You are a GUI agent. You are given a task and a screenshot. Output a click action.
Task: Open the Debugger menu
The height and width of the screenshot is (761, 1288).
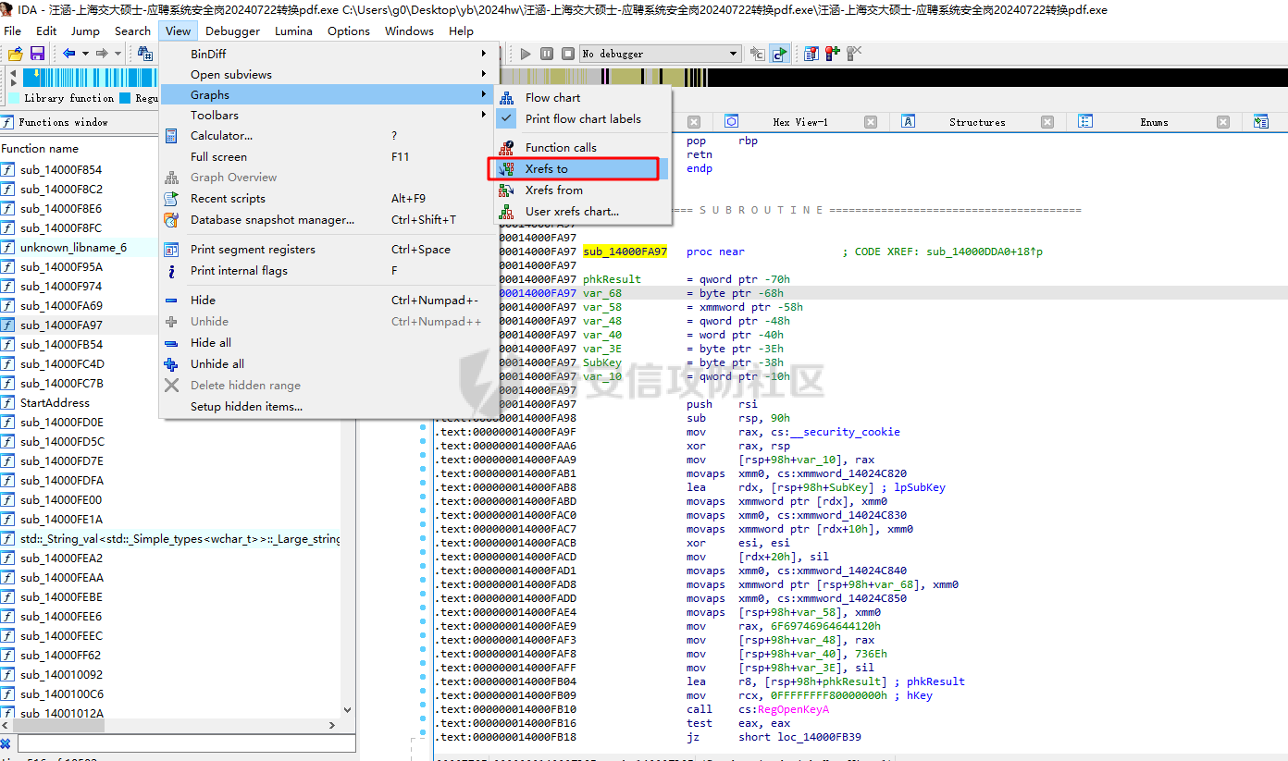click(232, 31)
